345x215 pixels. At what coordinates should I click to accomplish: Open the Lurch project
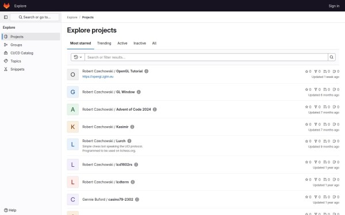(x=121, y=141)
